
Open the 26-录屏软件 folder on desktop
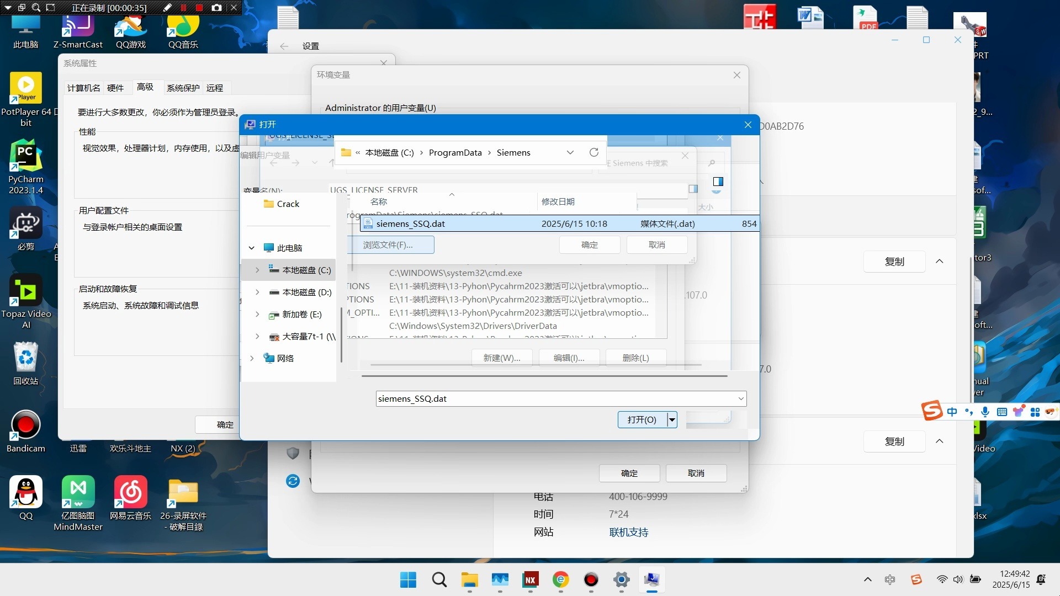pyautogui.click(x=183, y=503)
